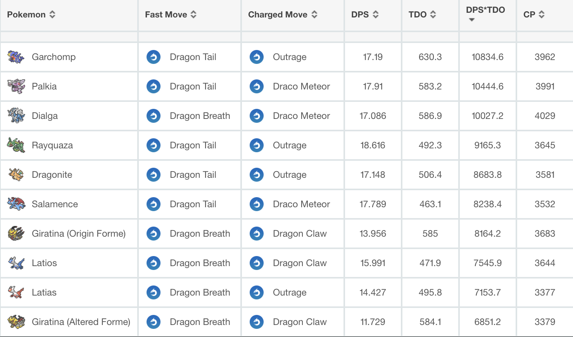Viewport: 573px width, 337px height.
Task: Toggle DPS*TDO descending sort arrow
Action: point(472,20)
